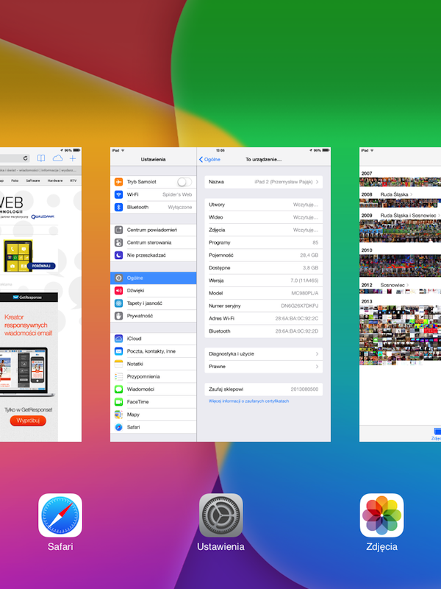Select Wiadomości in settings sidebar
441x589 pixels.
[154, 389]
